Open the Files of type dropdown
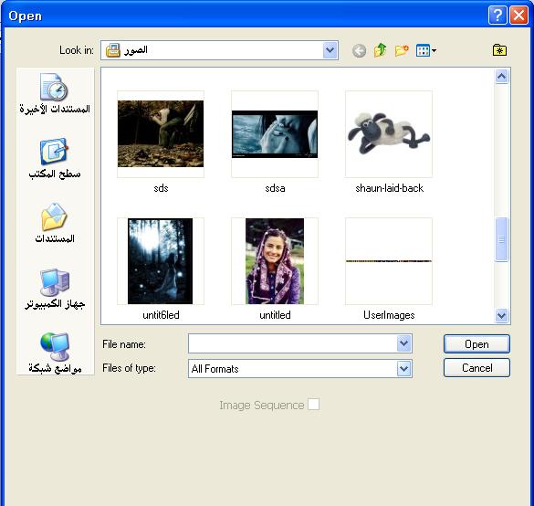The width and height of the screenshot is (534, 506). [403, 368]
